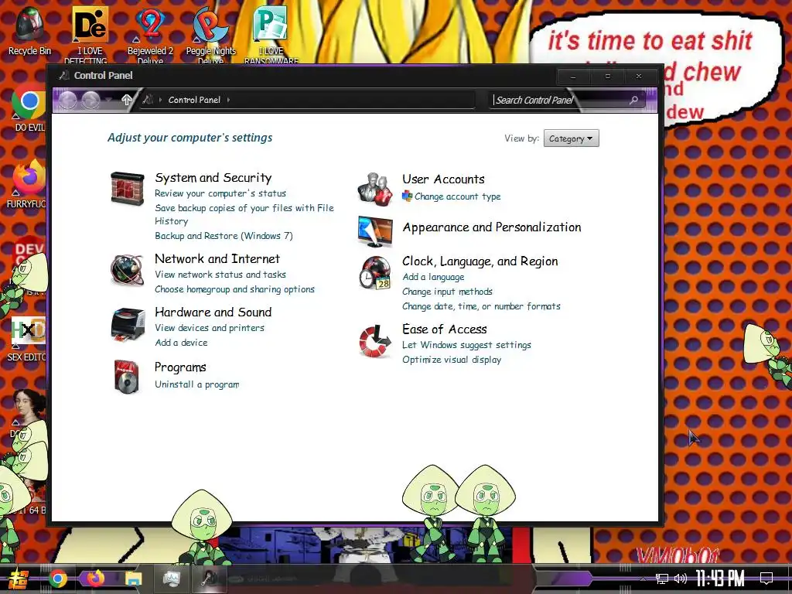
Task: Expand the chevron after Control Panel in address bar
Action: (x=229, y=100)
